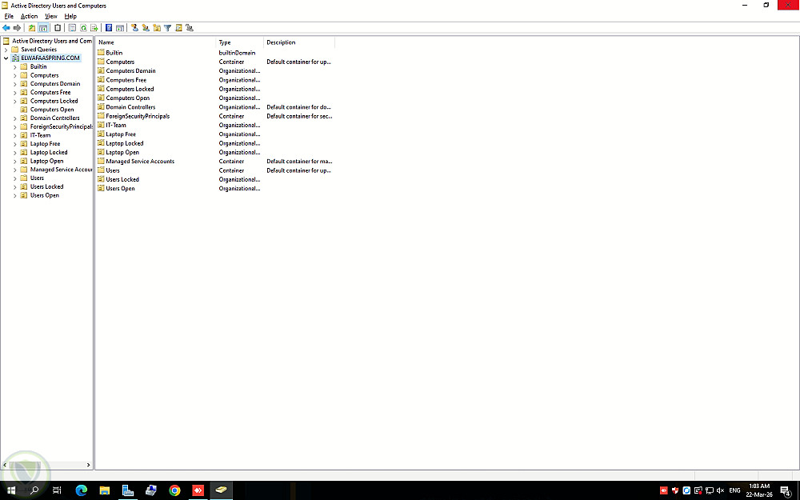
Task: Open Help via the blue question-mark icon
Action: point(109,27)
